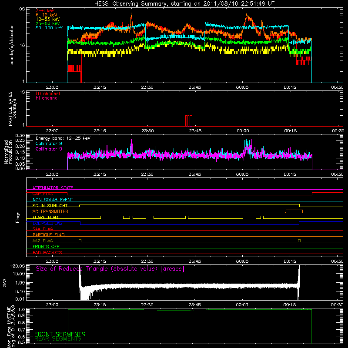Click the PARTICLE RATES Counts/s axis label

[12, 109]
